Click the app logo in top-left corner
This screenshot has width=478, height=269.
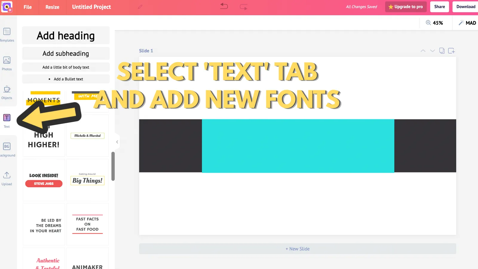(7, 7)
